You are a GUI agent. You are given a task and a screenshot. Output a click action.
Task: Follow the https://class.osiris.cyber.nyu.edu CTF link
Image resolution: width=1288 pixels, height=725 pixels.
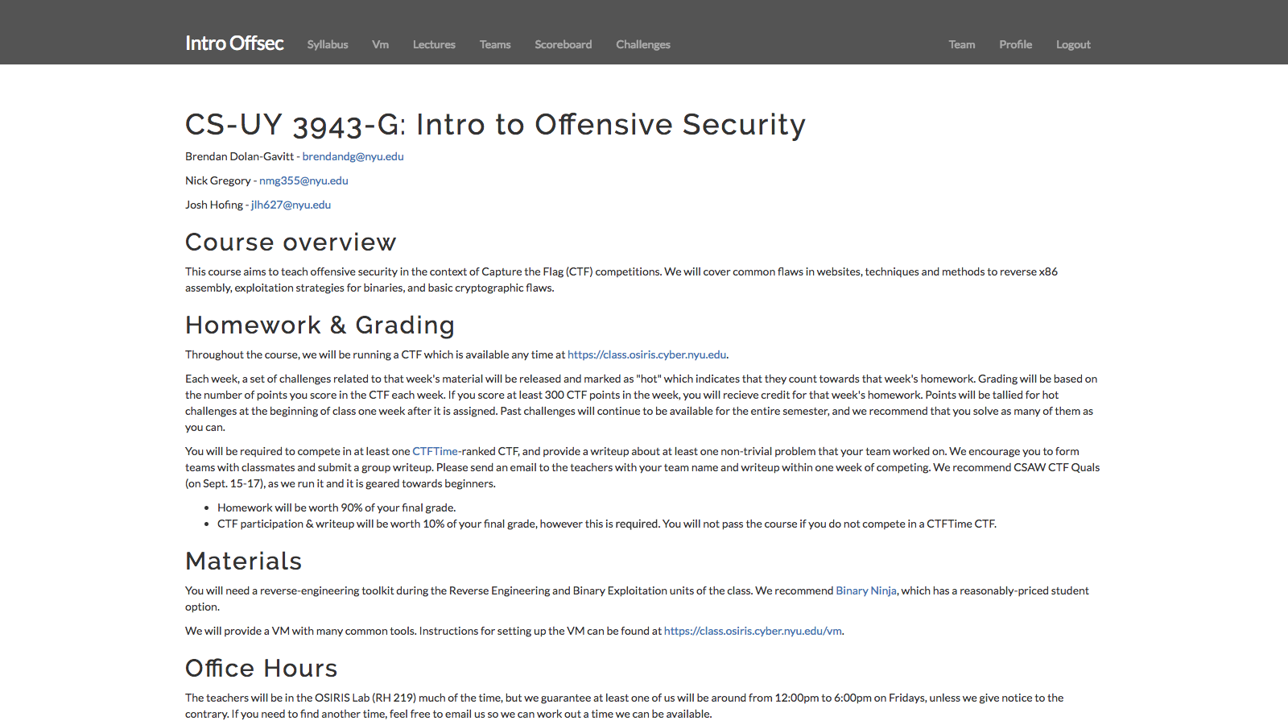pos(646,355)
